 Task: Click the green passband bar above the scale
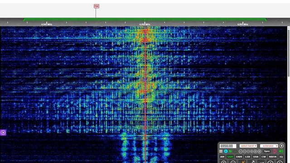(x=145, y=19)
